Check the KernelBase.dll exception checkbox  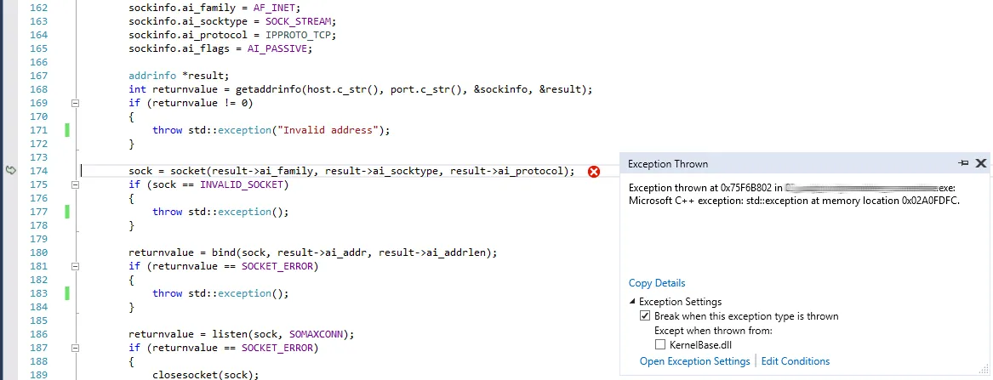tap(660, 344)
